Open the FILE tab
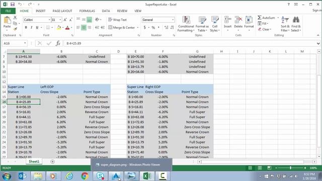 coord(8,11)
